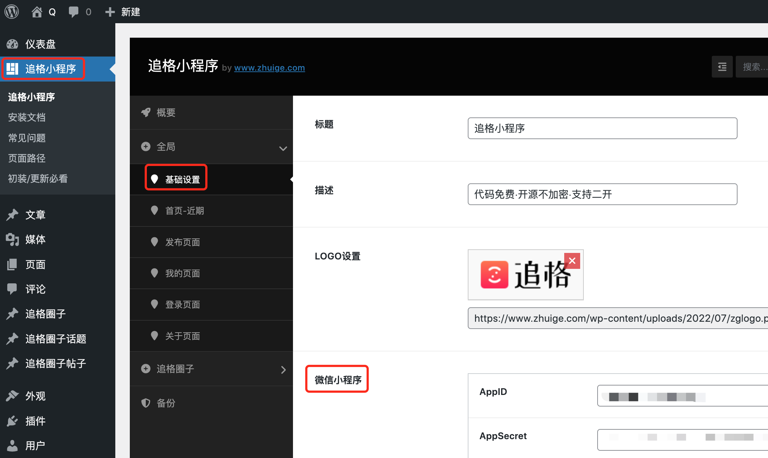The height and width of the screenshot is (458, 768).
Task: Click the AppSecret input field
Action: point(682,440)
